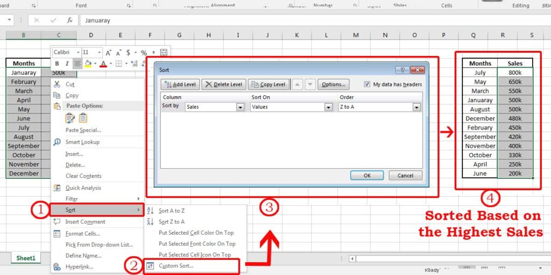Viewport: 551px width, 275px height.
Task: Click the Custom Sort icon
Action: coord(151,266)
